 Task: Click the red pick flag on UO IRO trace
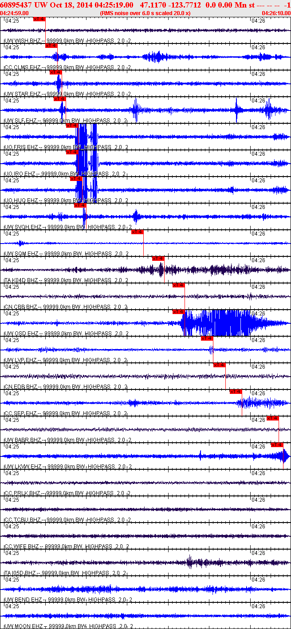pos(71,152)
